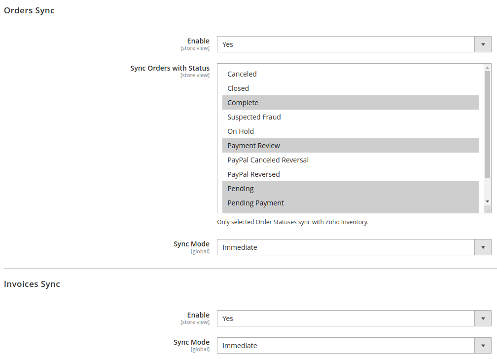497x359 pixels.
Task: Click the store view label under Enable
Action: [x=195, y=48]
